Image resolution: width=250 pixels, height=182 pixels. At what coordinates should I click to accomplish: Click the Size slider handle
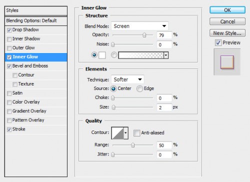[x=113, y=107]
